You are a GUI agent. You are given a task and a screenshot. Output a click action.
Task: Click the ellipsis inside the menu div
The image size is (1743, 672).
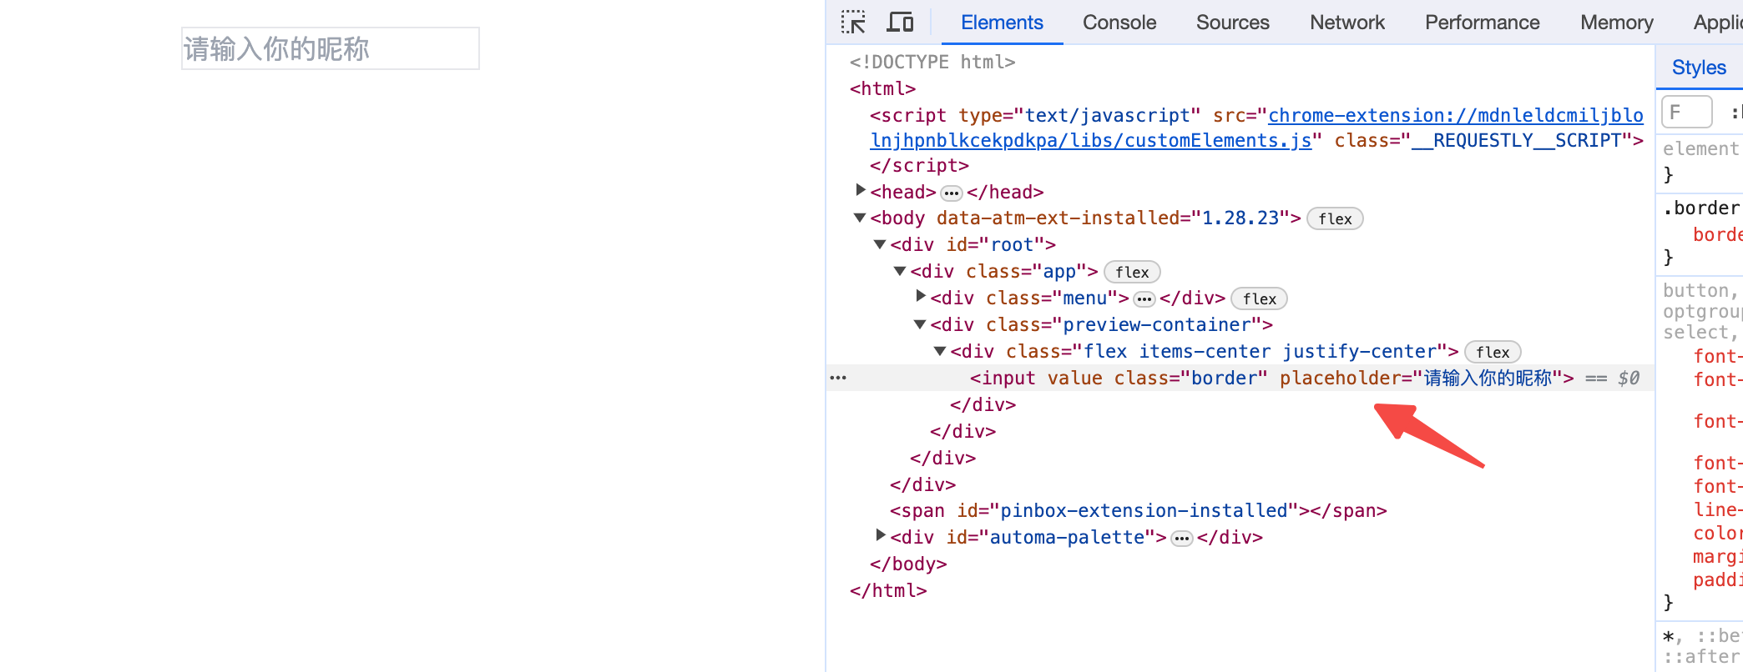pyautogui.click(x=1144, y=299)
